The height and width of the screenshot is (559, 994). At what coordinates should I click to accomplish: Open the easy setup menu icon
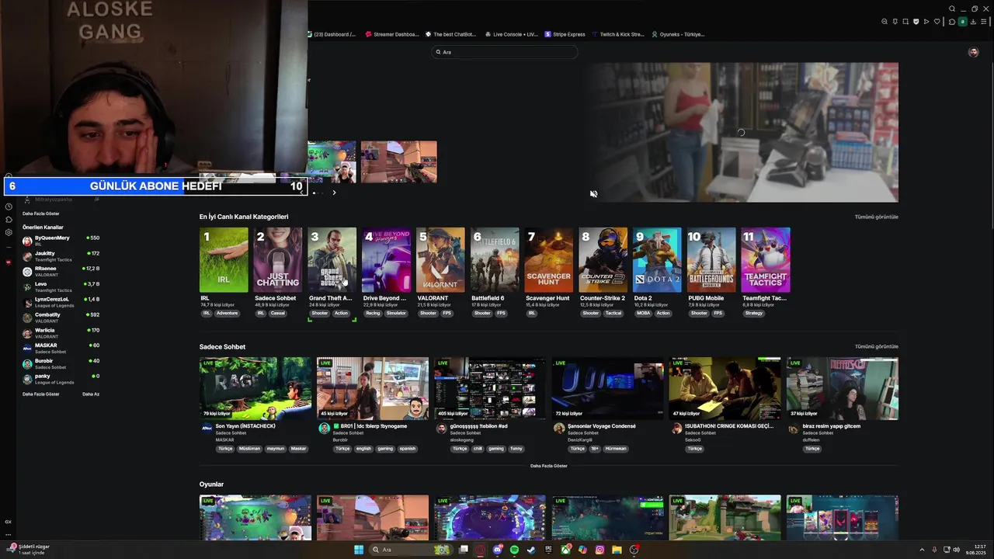tap(983, 21)
